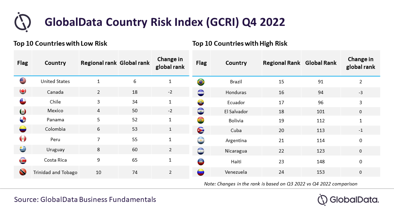The image size is (394, 211).
Task: Click the note about Q3 vs Q4 comparison
Action: click(281, 184)
